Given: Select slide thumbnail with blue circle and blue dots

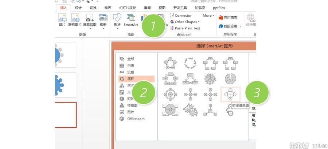Looking at the screenshot, I should click(x=66, y=85).
